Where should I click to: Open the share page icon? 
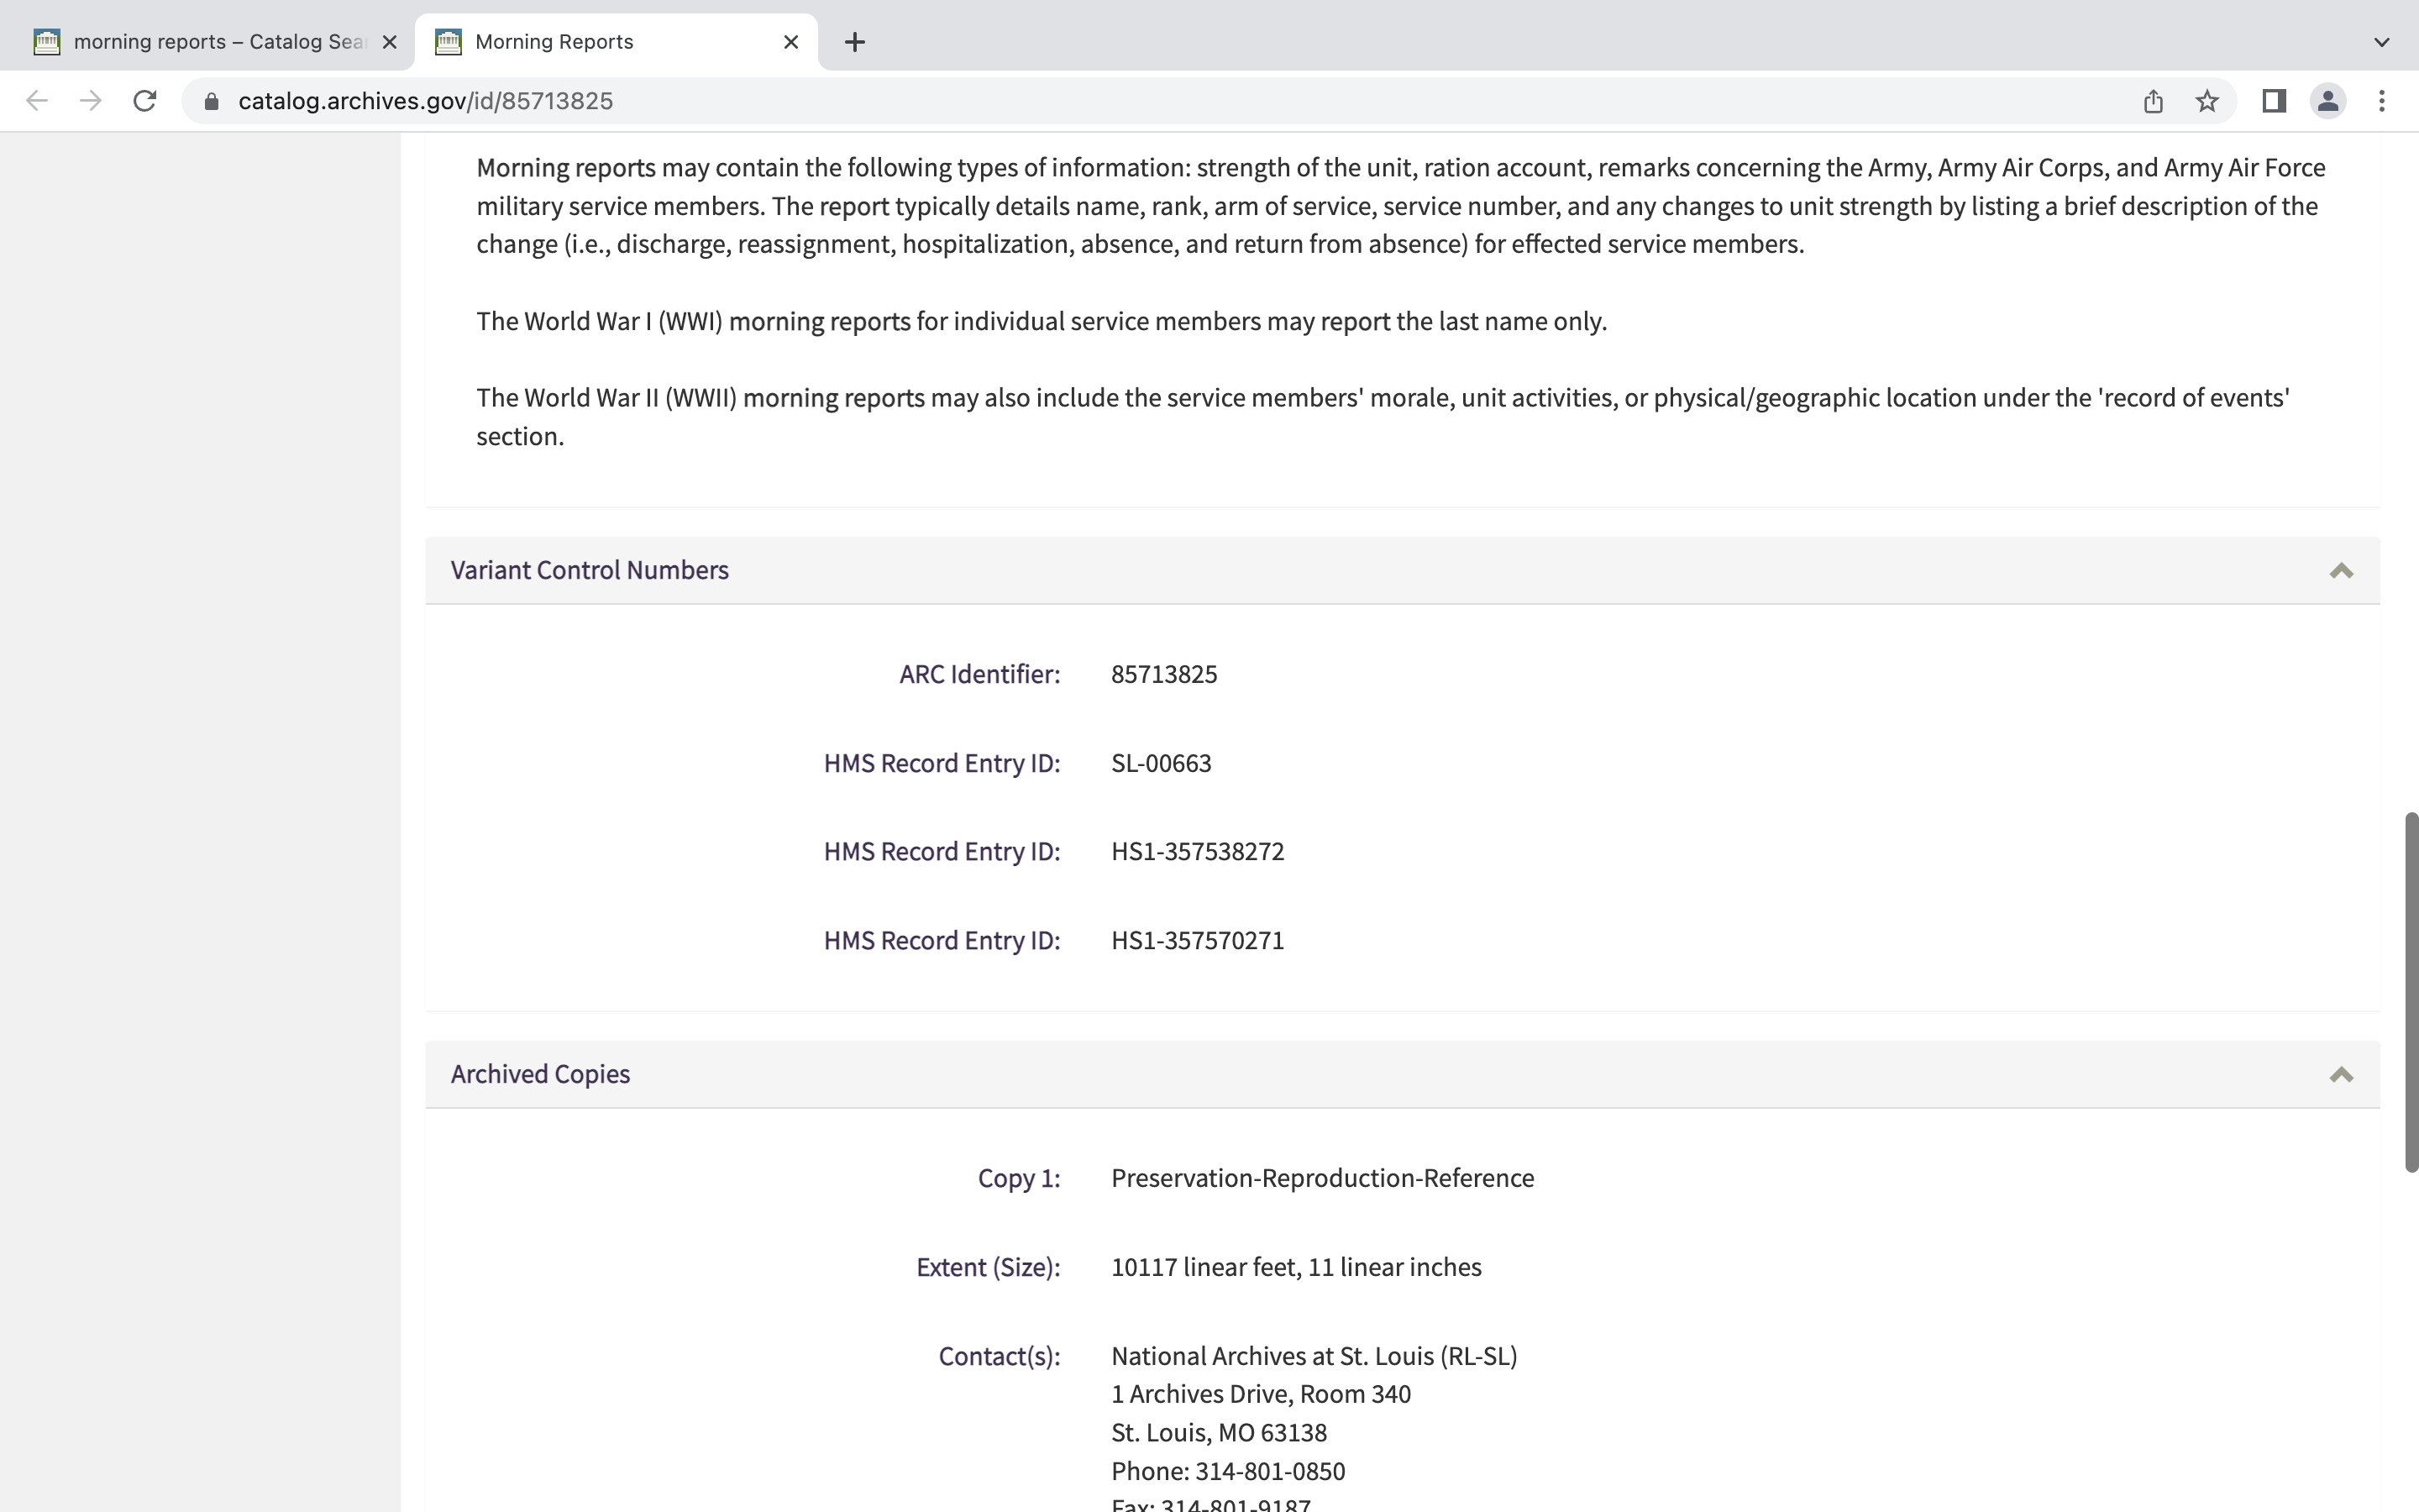click(x=2153, y=101)
